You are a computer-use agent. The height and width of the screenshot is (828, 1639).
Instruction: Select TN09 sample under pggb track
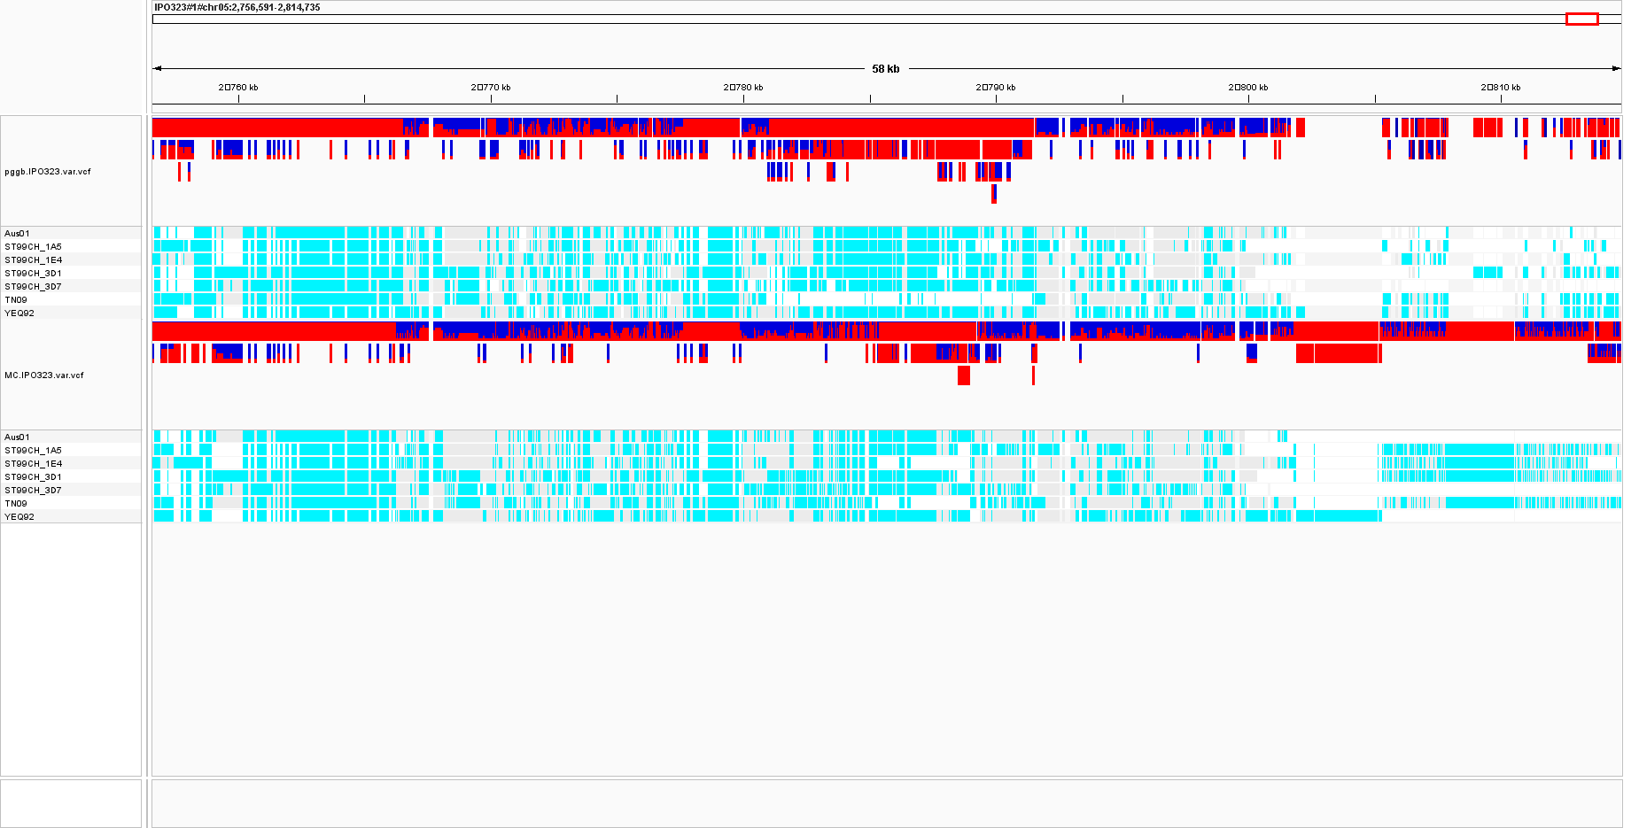coord(16,300)
